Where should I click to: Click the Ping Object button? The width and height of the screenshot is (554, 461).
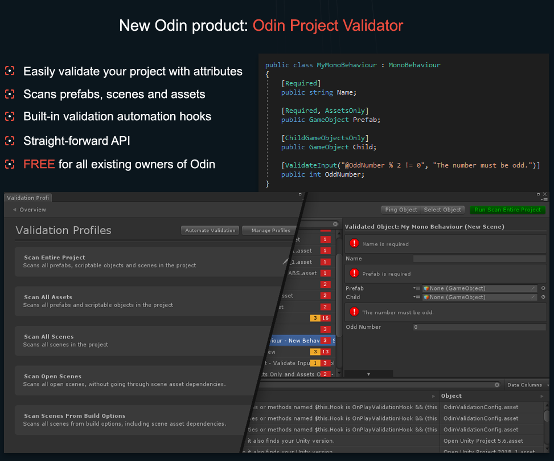point(401,210)
